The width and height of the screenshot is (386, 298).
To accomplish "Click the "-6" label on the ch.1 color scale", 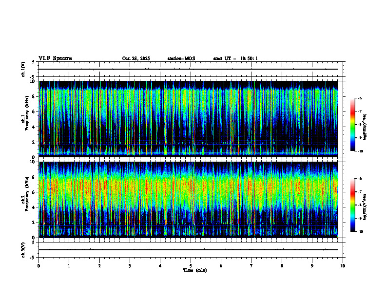I will [x=360, y=98].
